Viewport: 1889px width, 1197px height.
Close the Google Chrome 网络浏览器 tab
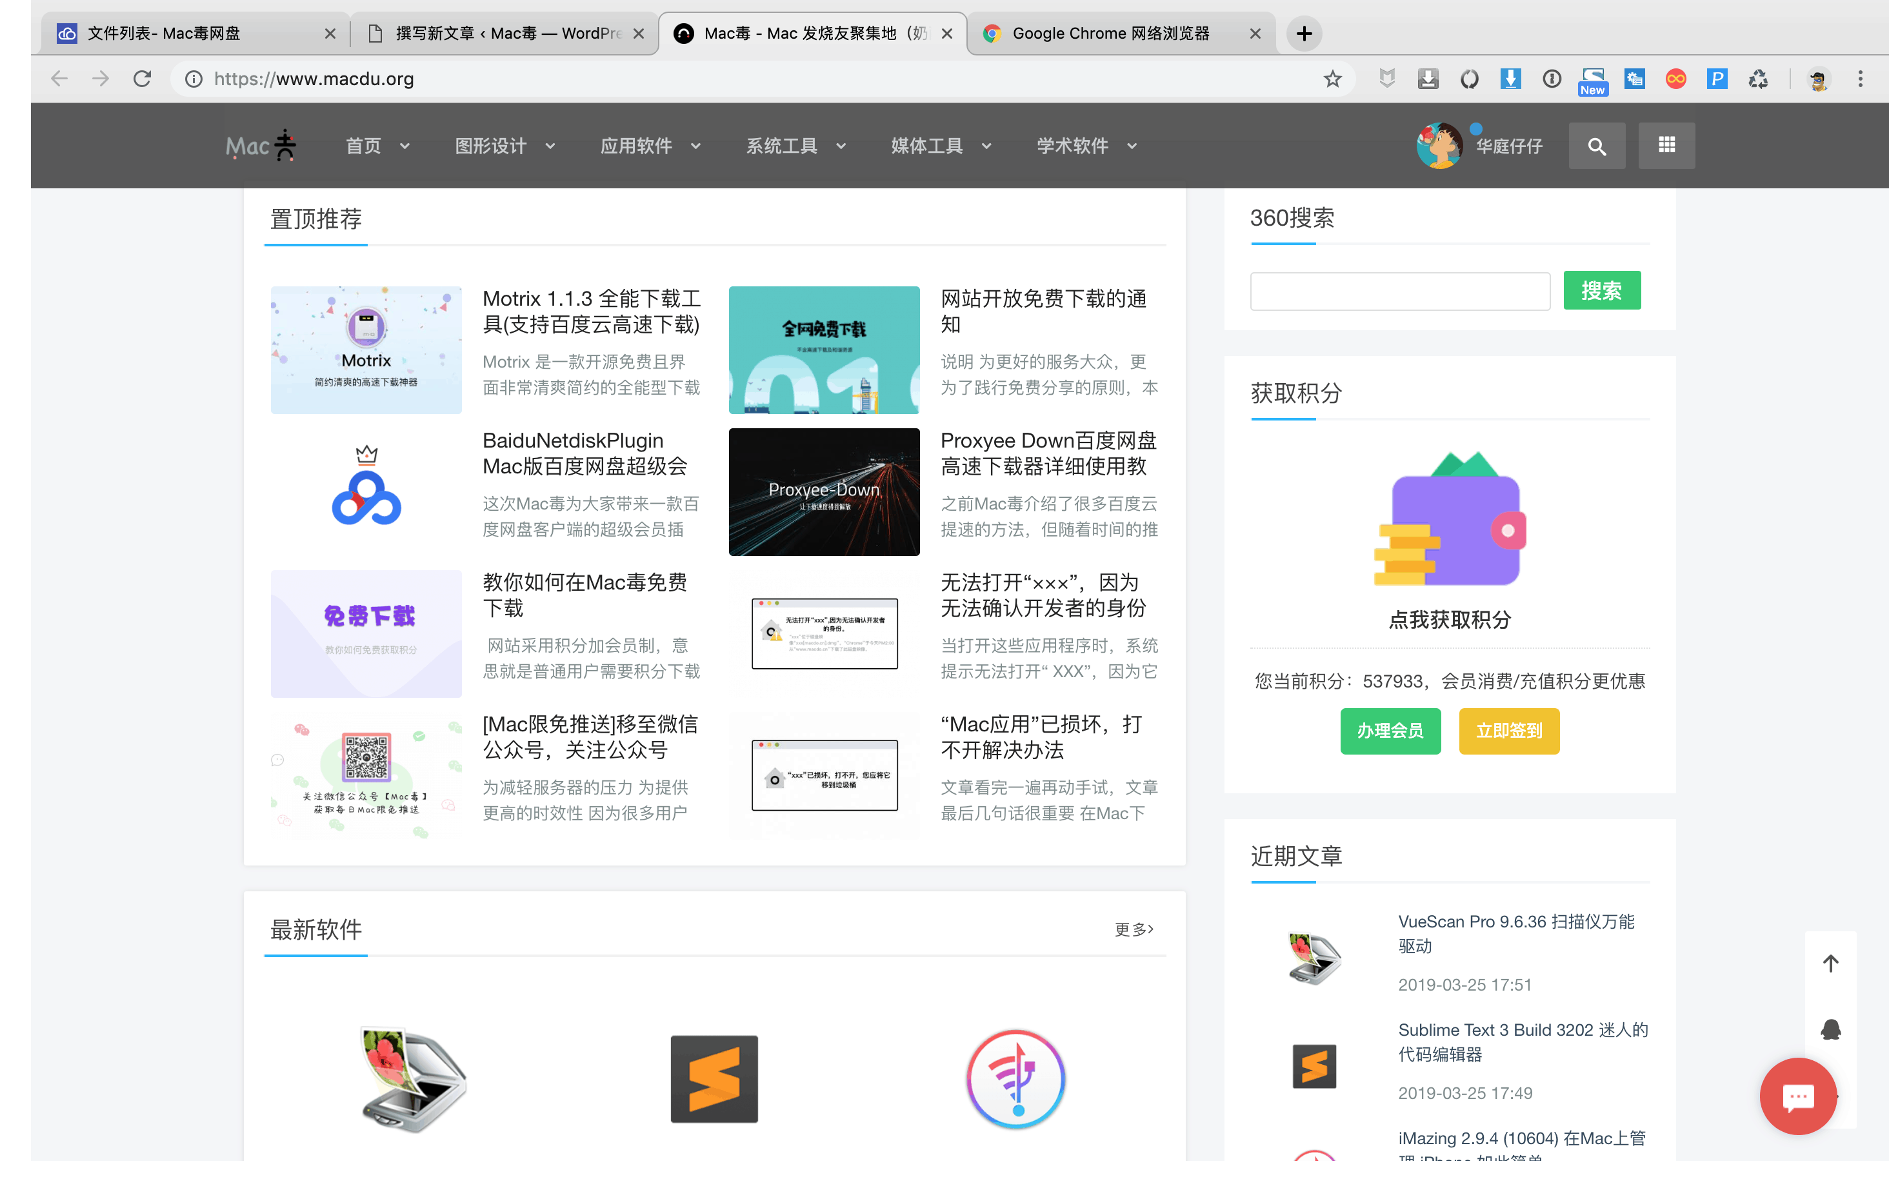[x=1255, y=34]
